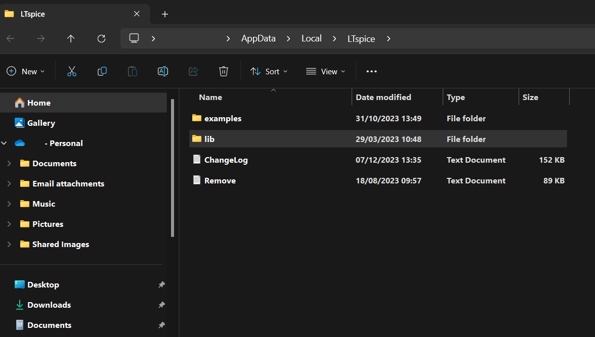The width and height of the screenshot is (595, 337).
Task: Close the LTspice tab
Action: (x=137, y=14)
